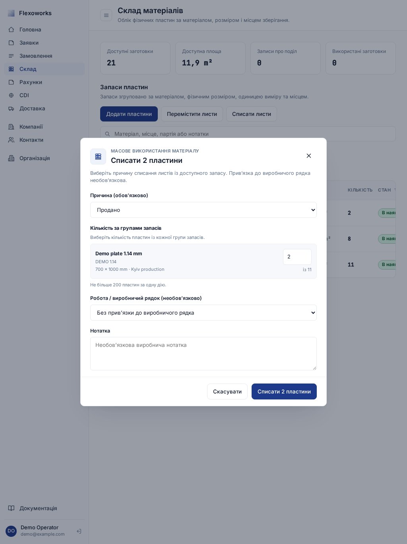Click the quantity field for Demo plate 1.14 mm

297,257
